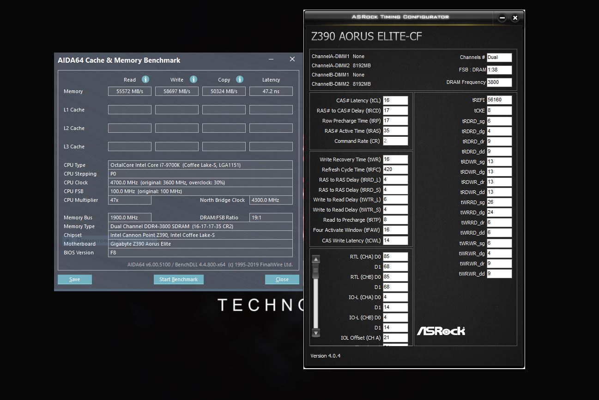The image size is (599, 400).
Task: Click the CAS Write Latency (tCWL) field
Action: click(x=395, y=241)
